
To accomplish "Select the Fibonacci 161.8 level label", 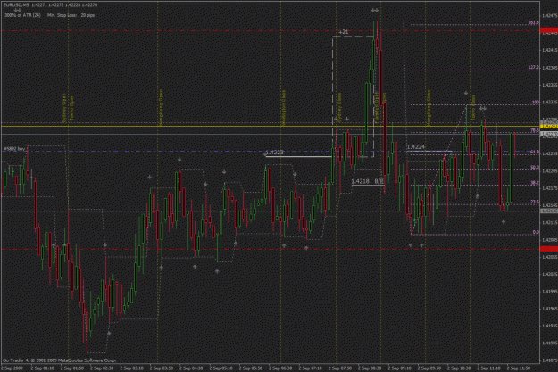I will (x=533, y=23).
